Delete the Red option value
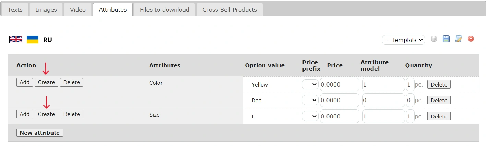This screenshot has height=146, width=487. pos(439,100)
